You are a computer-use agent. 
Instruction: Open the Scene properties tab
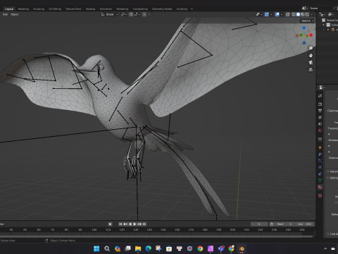pyautogui.click(x=320, y=123)
